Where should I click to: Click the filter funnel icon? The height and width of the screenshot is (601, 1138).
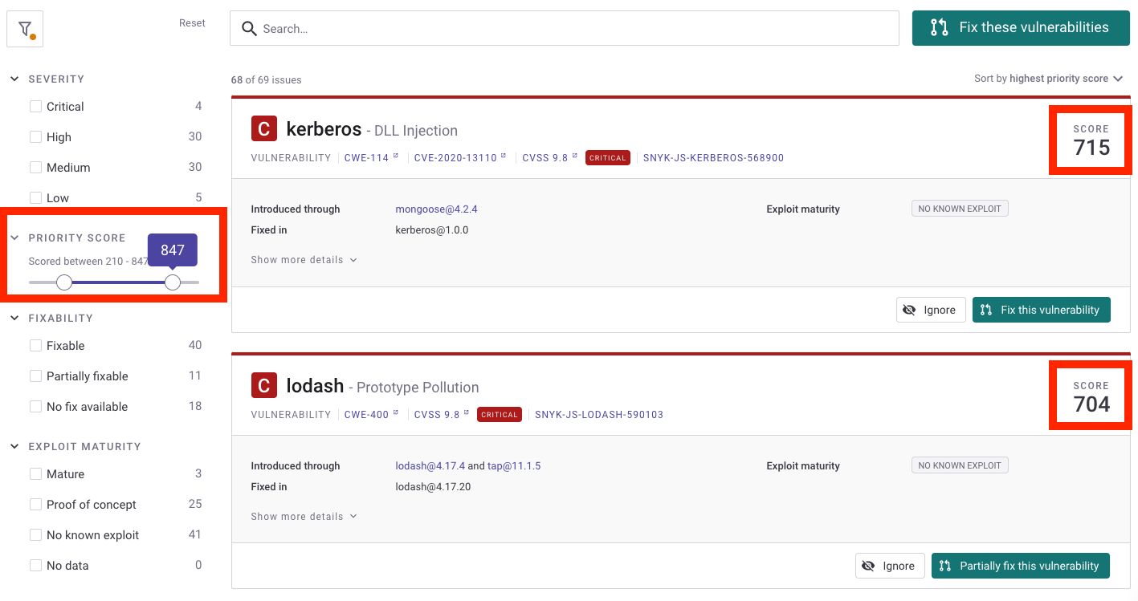tap(25, 28)
